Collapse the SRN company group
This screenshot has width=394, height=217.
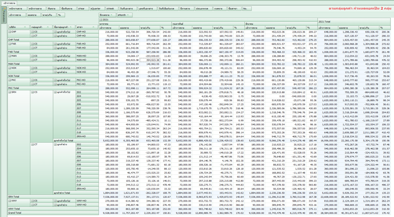(10, 92)
